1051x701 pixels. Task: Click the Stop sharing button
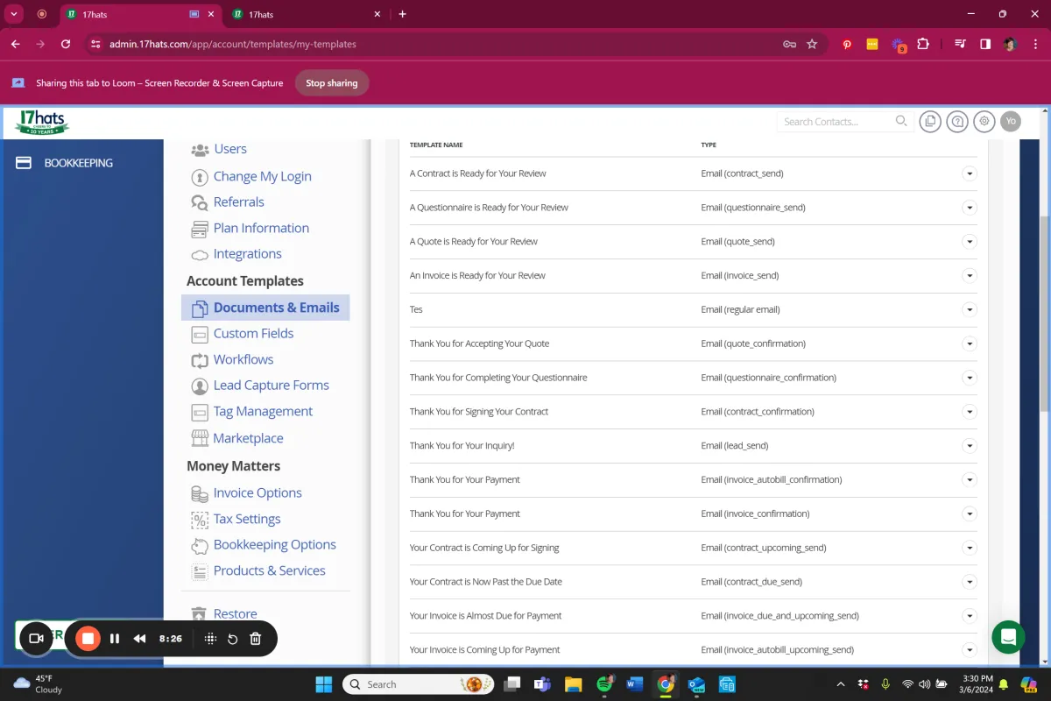tap(331, 83)
